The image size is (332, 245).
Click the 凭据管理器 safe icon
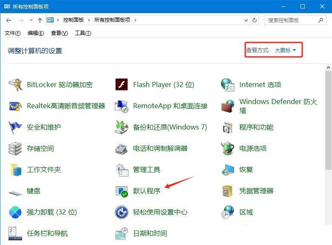coord(228,191)
